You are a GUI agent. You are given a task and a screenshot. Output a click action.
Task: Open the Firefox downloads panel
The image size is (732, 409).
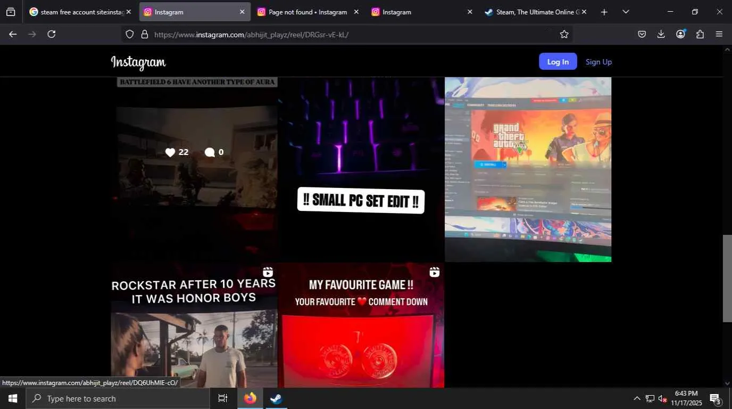point(661,34)
